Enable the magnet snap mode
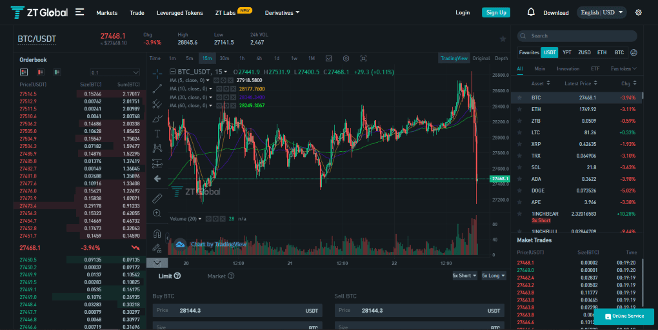 click(x=157, y=233)
